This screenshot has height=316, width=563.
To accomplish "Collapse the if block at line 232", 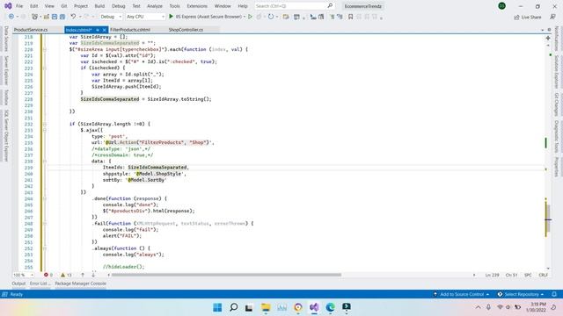I will [x=45, y=124].
